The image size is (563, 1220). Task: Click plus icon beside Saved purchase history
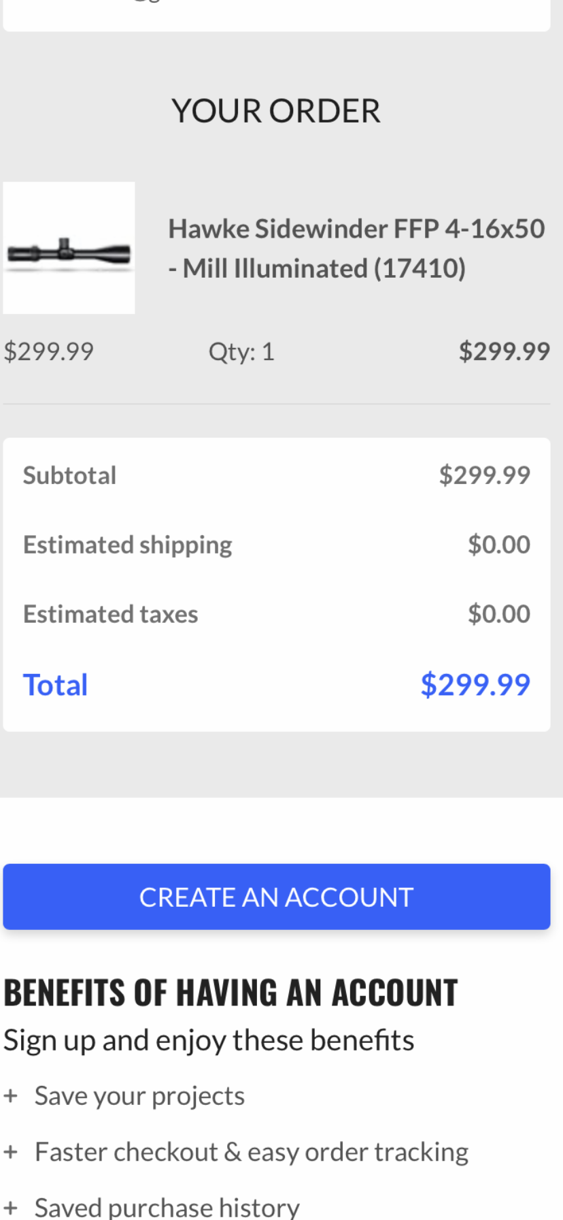(10, 1208)
